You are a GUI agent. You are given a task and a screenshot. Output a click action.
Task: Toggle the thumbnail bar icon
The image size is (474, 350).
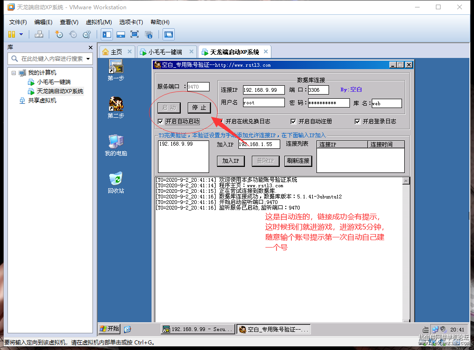click(x=121, y=34)
